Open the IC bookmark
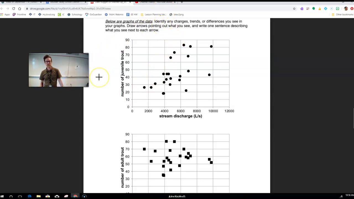354x199 pixels. [x=61, y=14]
